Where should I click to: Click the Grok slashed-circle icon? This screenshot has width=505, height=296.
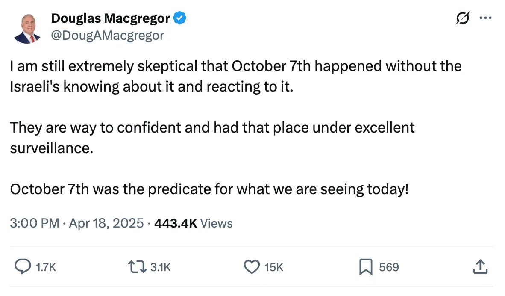(462, 18)
